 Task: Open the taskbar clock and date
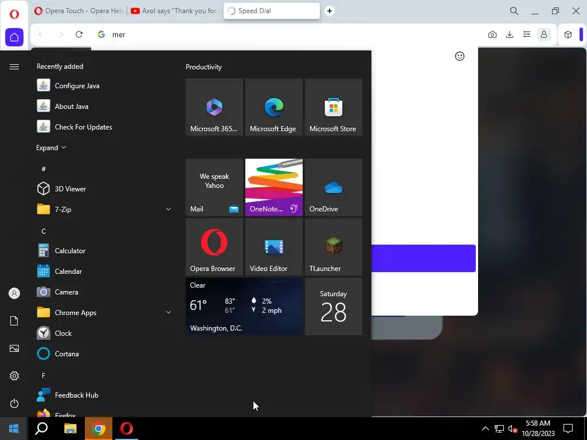tap(538, 429)
